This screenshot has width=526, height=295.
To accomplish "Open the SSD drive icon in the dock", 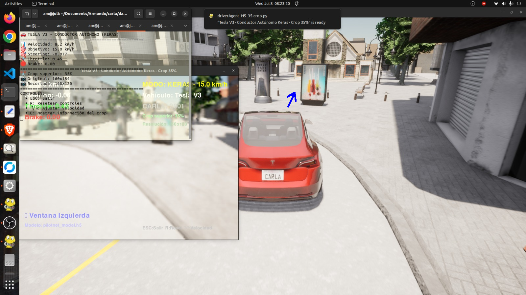I will tap(10, 261).
